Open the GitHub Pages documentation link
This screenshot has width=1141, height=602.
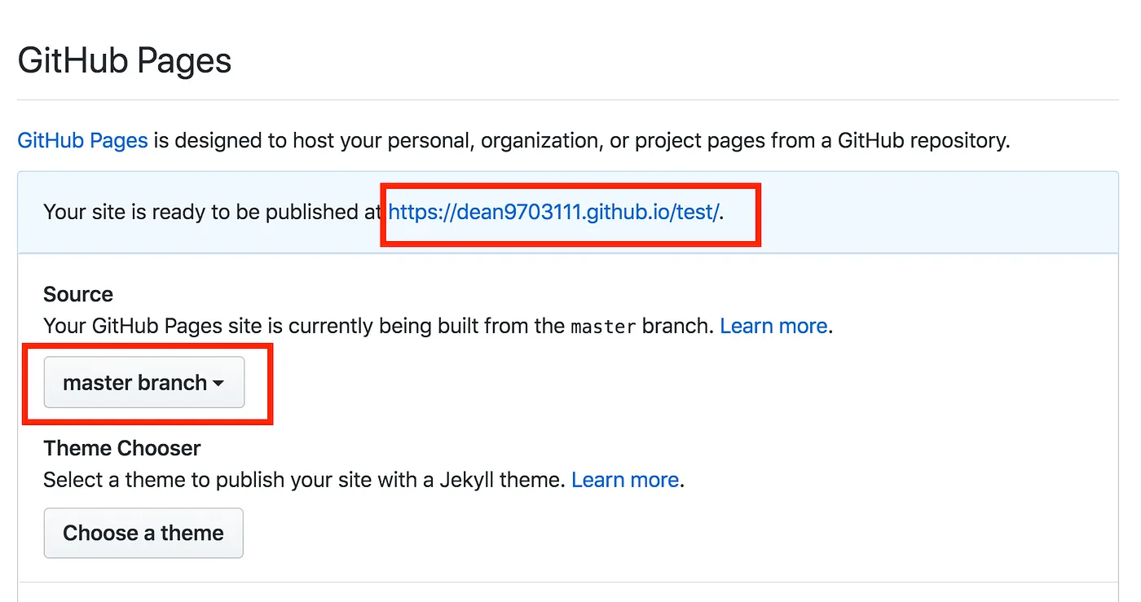[x=82, y=140]
